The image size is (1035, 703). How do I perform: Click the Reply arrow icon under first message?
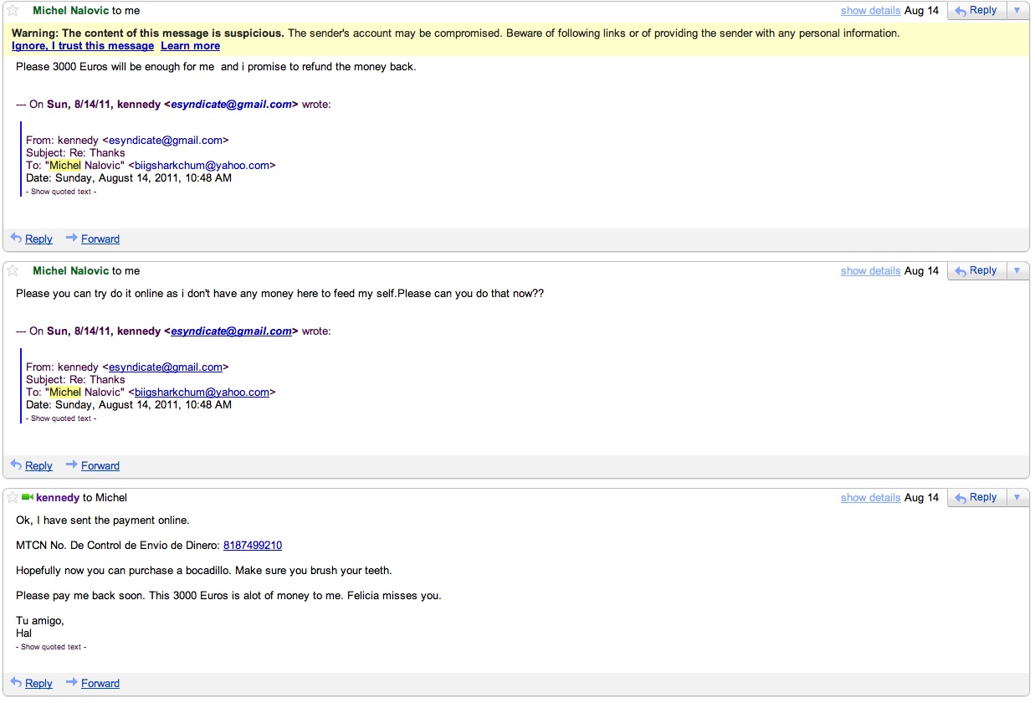tap(16, 239)
